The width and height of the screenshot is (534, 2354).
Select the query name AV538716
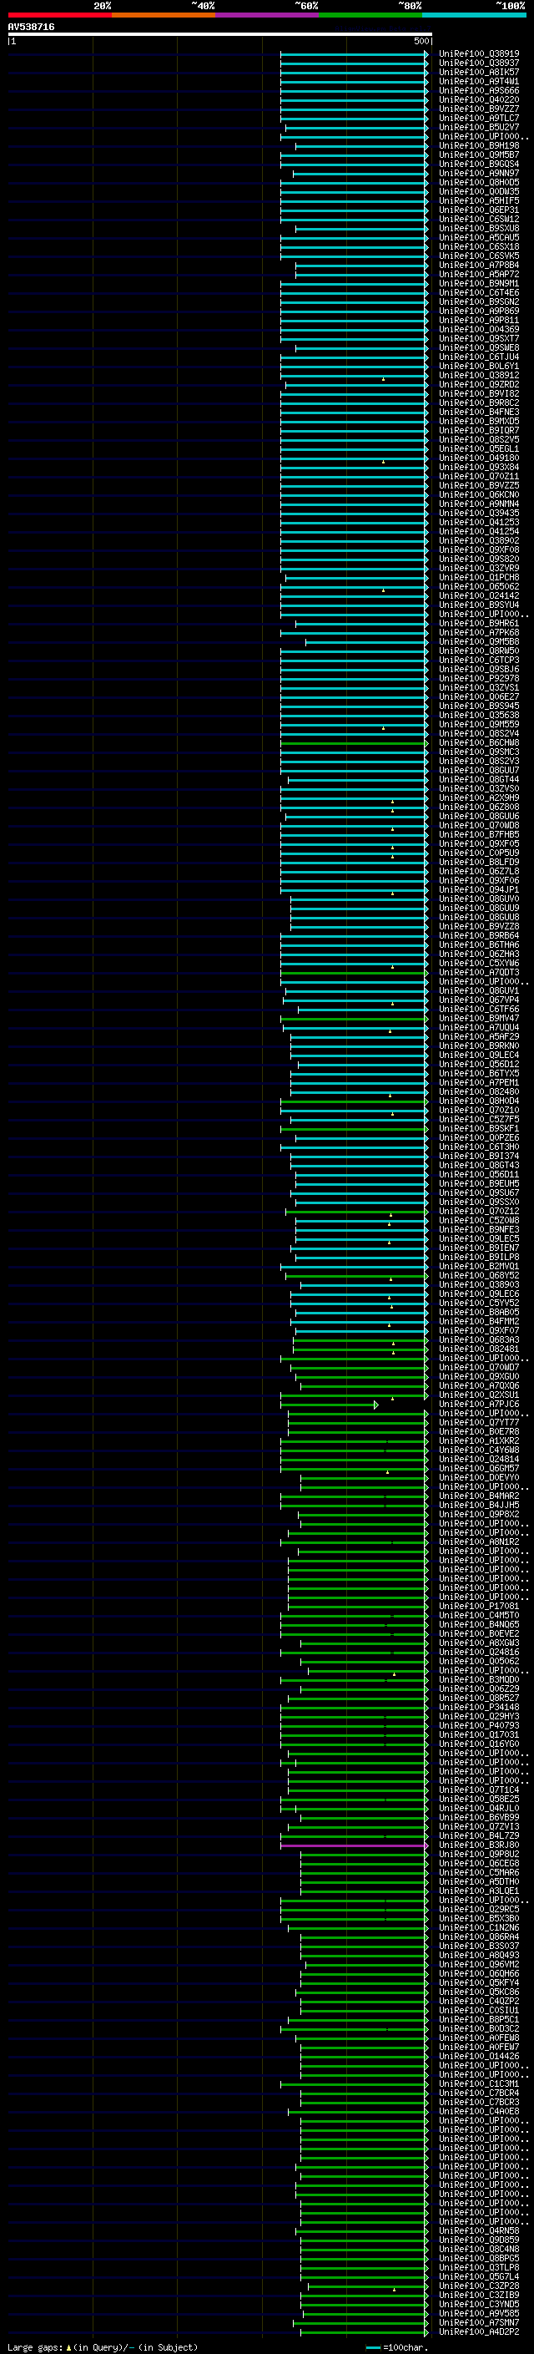click(x=31, y=28)
